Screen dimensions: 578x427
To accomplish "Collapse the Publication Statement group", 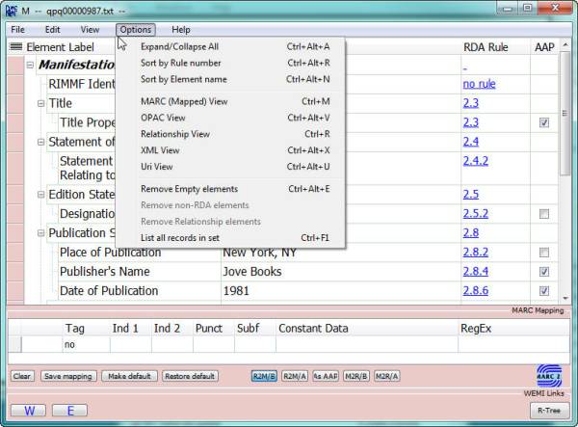I will pyautogui.click(x=40, y=233).
